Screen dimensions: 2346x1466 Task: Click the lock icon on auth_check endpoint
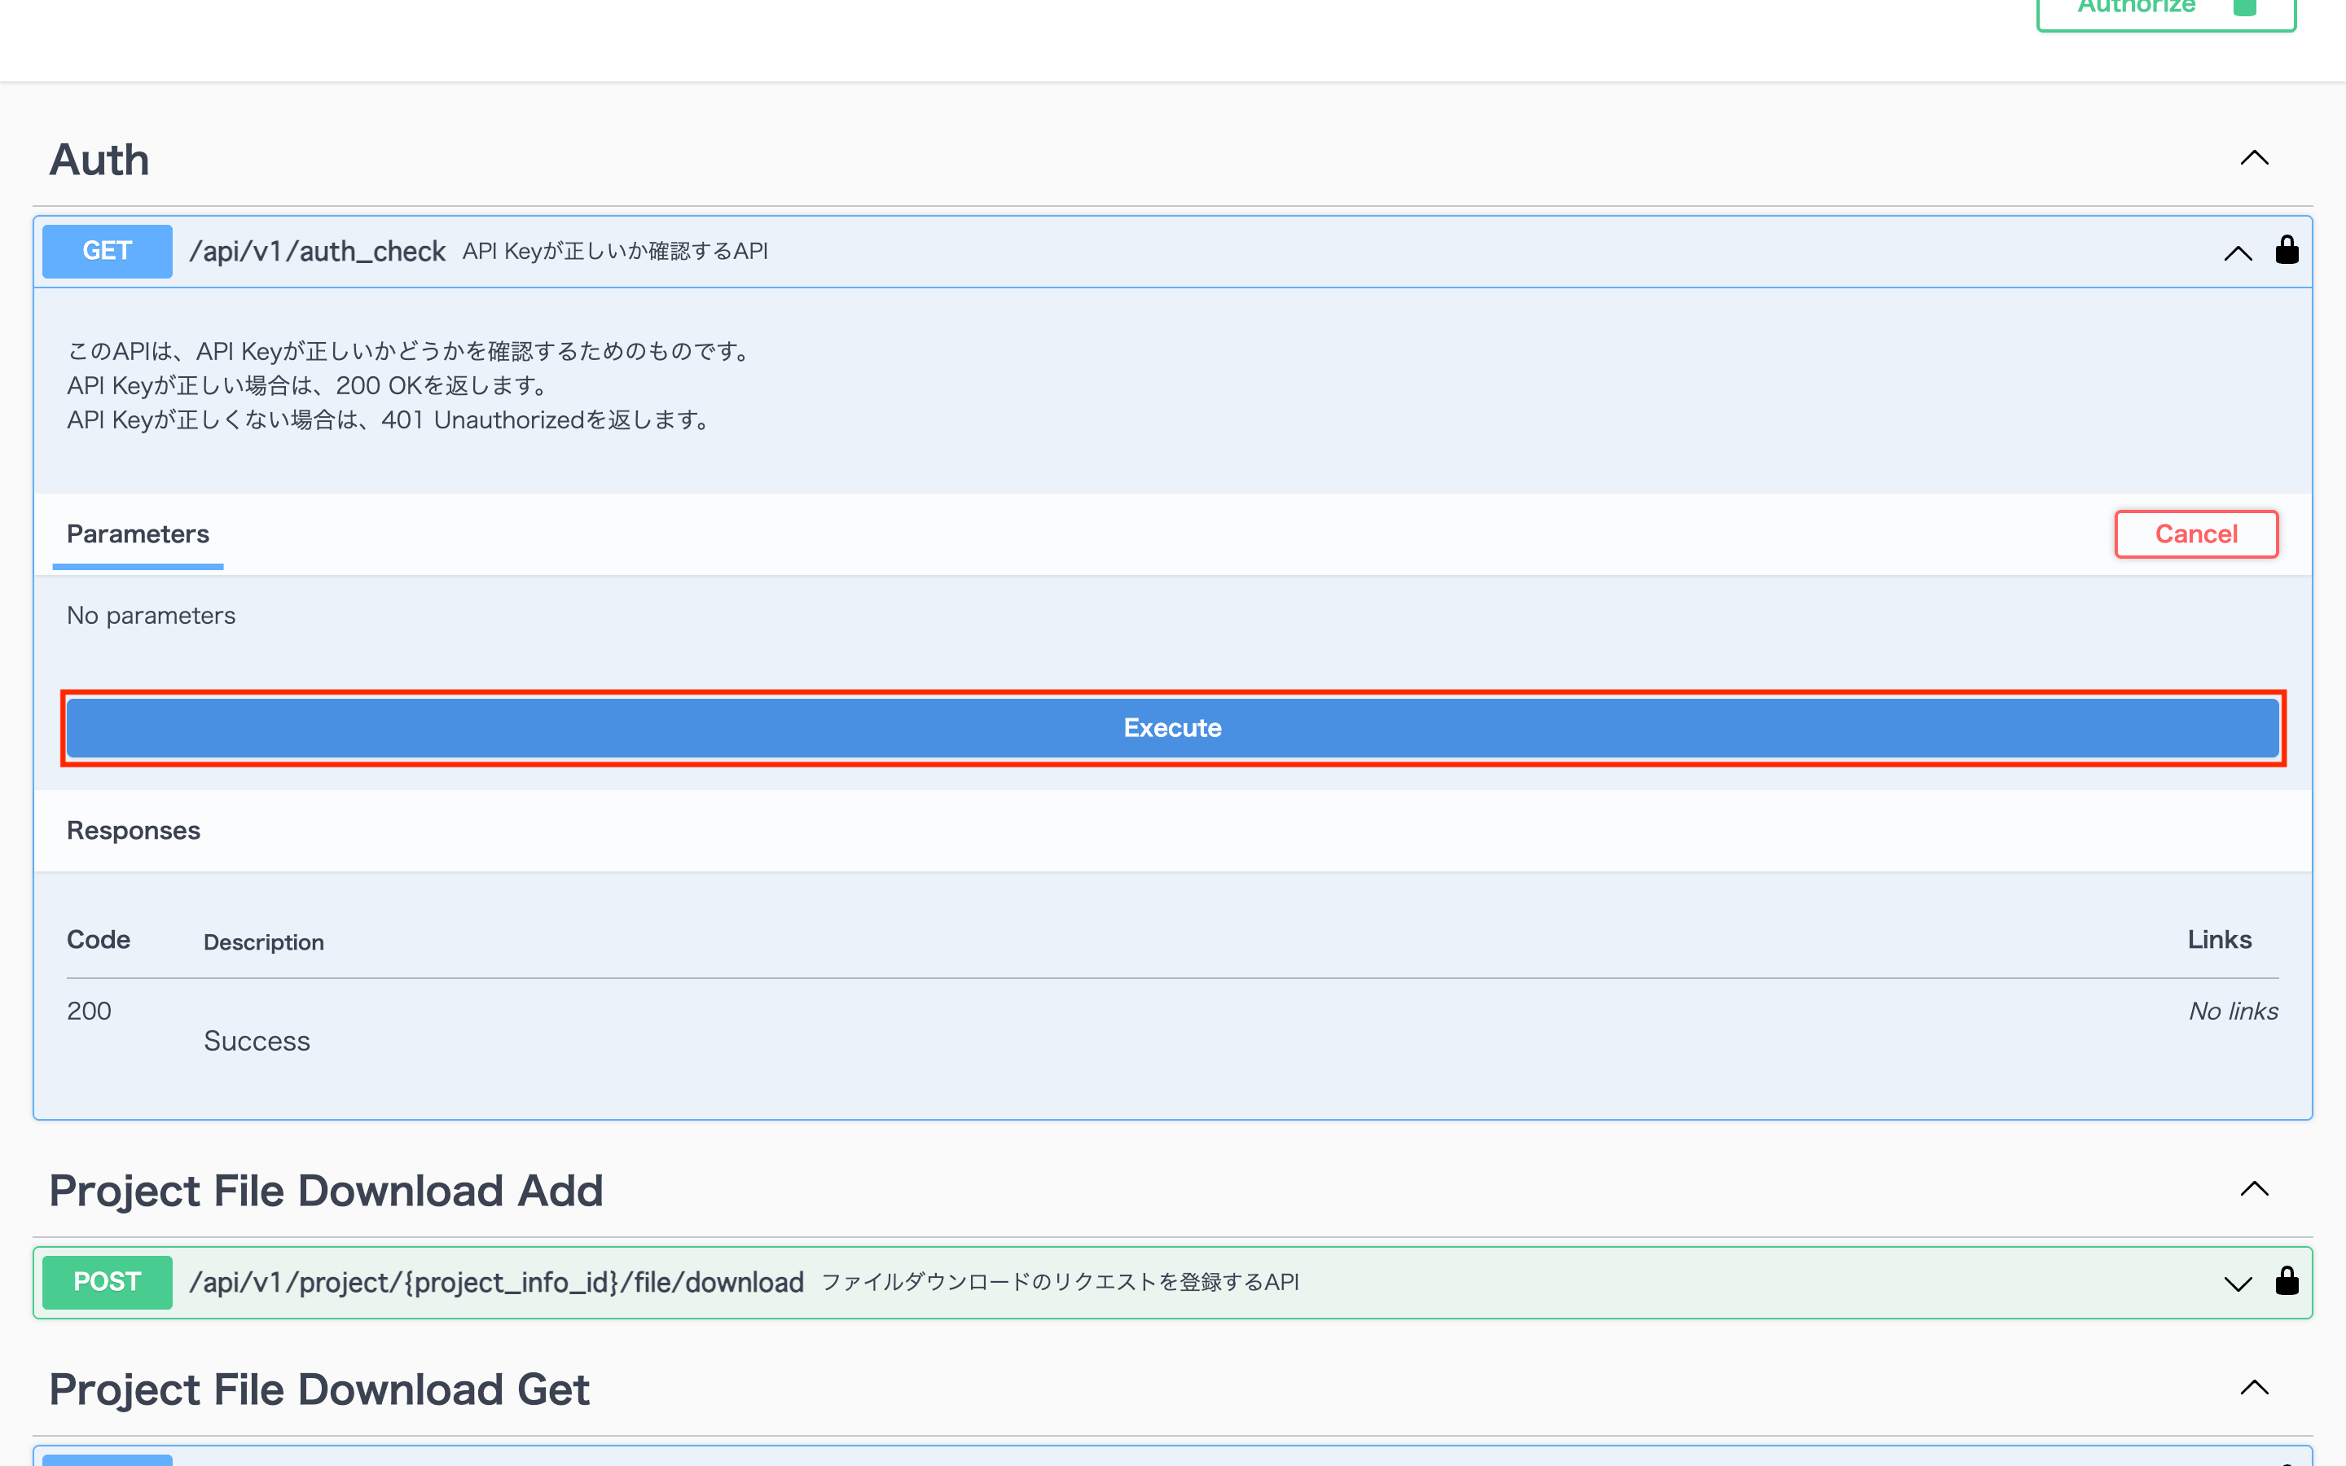tap(2287, 250)
